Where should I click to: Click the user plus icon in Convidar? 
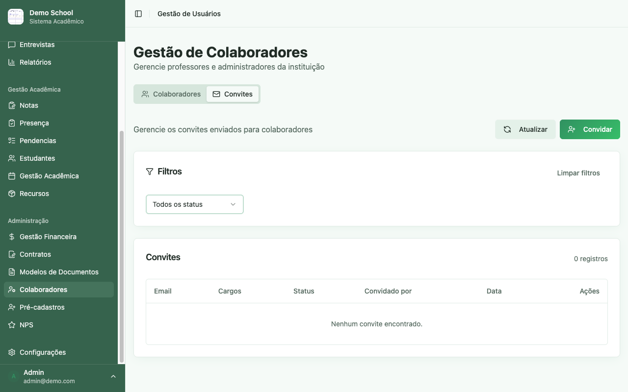[572, 129]
